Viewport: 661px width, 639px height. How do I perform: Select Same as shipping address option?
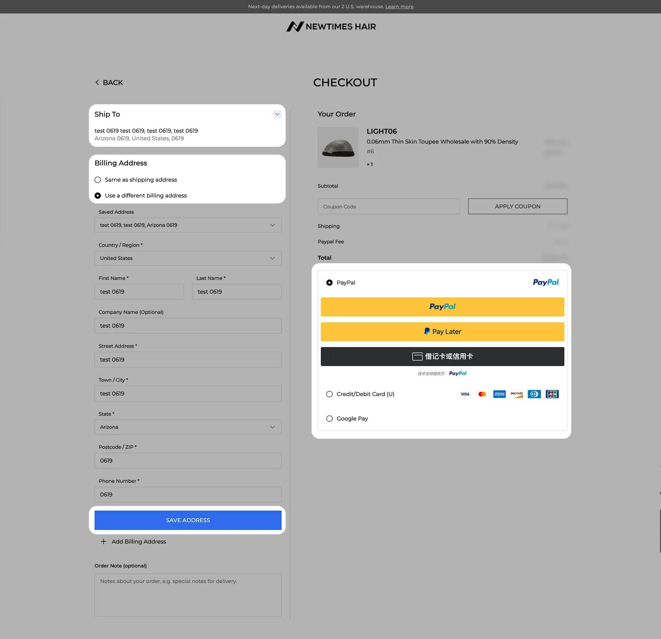(x=98, y=180)
